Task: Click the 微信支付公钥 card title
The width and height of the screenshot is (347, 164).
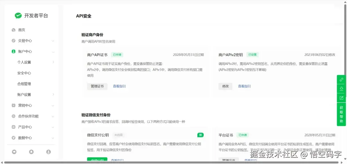Action: tap(98, 135)
